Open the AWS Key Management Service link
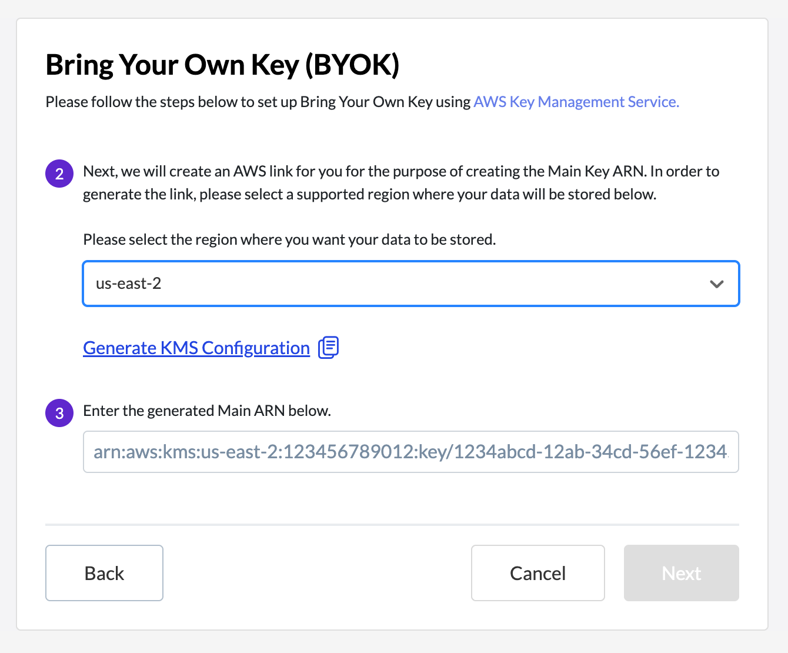The image size is (788, 653). (576, 102)
